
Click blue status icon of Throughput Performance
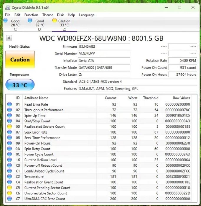click(x=9, y=110)
